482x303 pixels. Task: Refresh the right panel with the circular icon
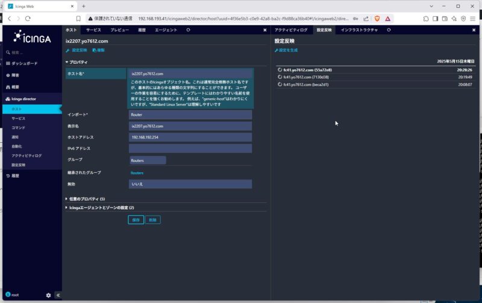389,30
